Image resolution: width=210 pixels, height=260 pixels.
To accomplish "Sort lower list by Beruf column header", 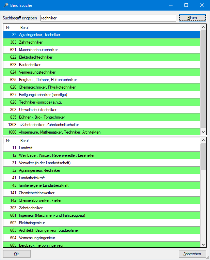I will (109, 140).
